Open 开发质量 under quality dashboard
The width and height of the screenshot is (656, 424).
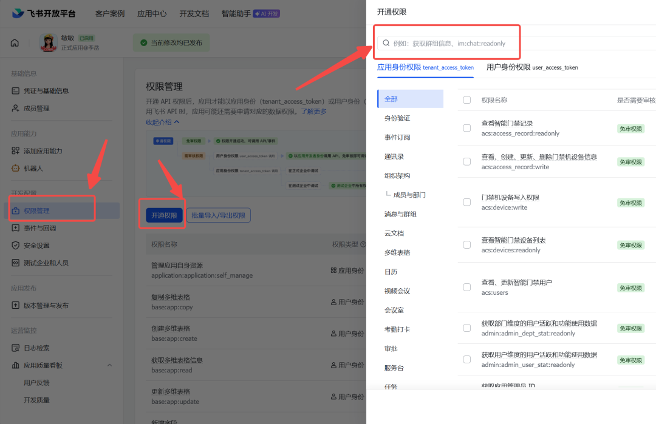(x=36, y=400)
